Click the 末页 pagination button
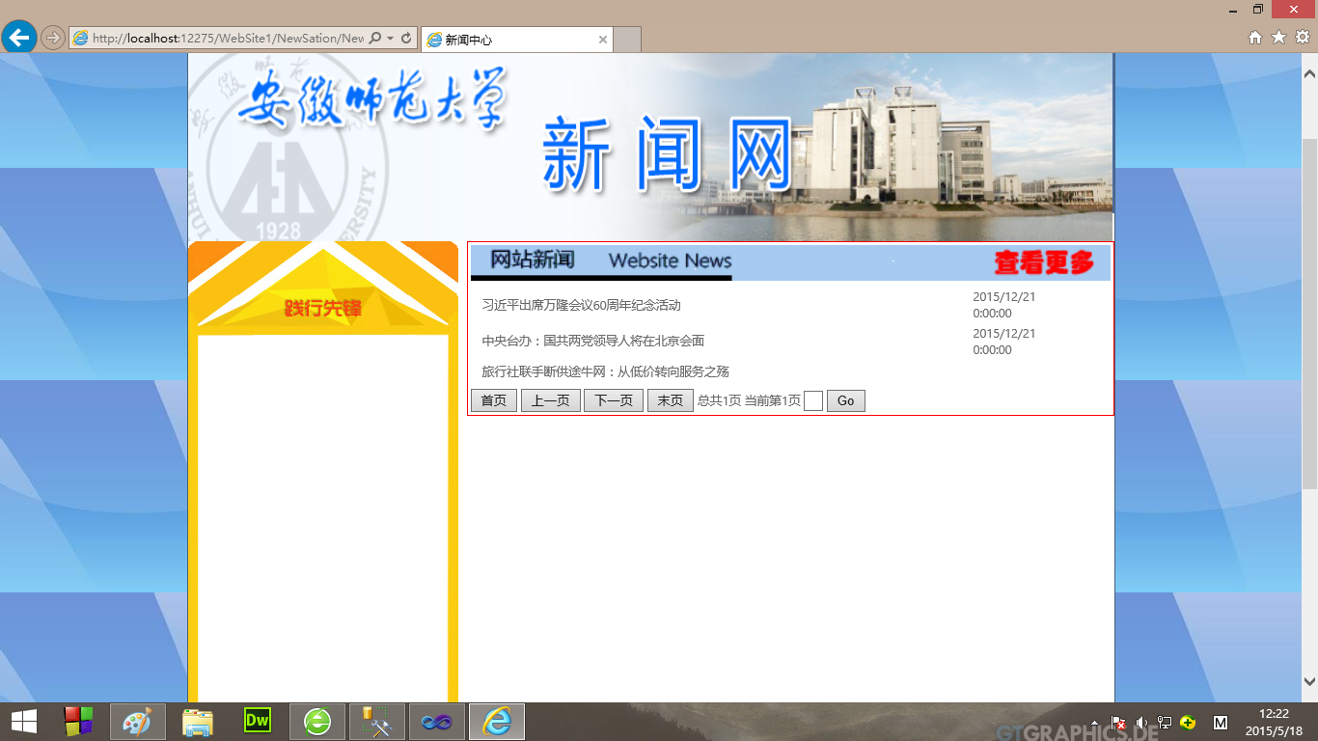The image size is (1318, 741). pos(671,400)
